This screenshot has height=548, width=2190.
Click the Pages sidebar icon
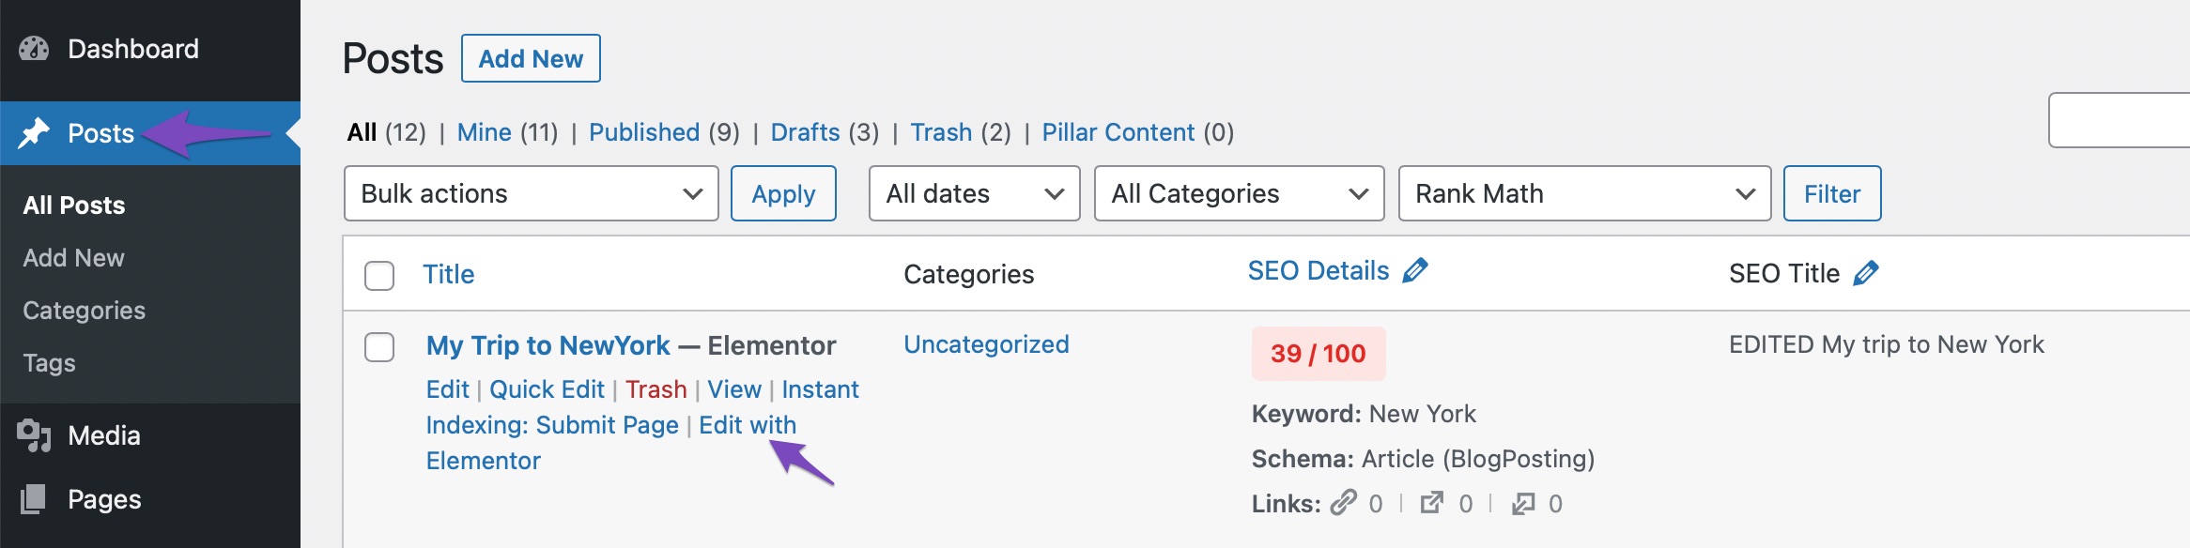[x=34, y=499]
